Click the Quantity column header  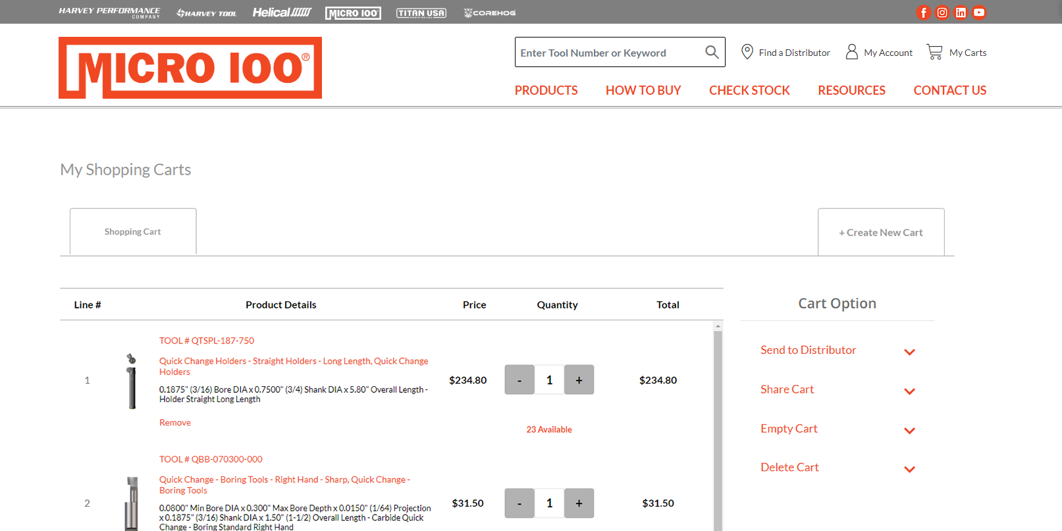coord(557,305)
